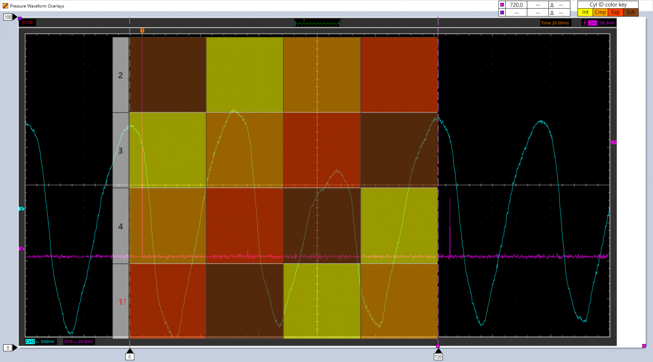The width and height of the screenshot is (653, 362).
Task: Click cylinder 4 yellow intake overlay block
Action: click(399, 226)
